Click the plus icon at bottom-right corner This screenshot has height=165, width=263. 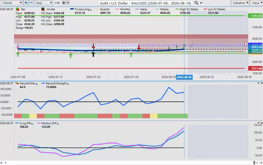pyautogui.click(x=261, y=163)
